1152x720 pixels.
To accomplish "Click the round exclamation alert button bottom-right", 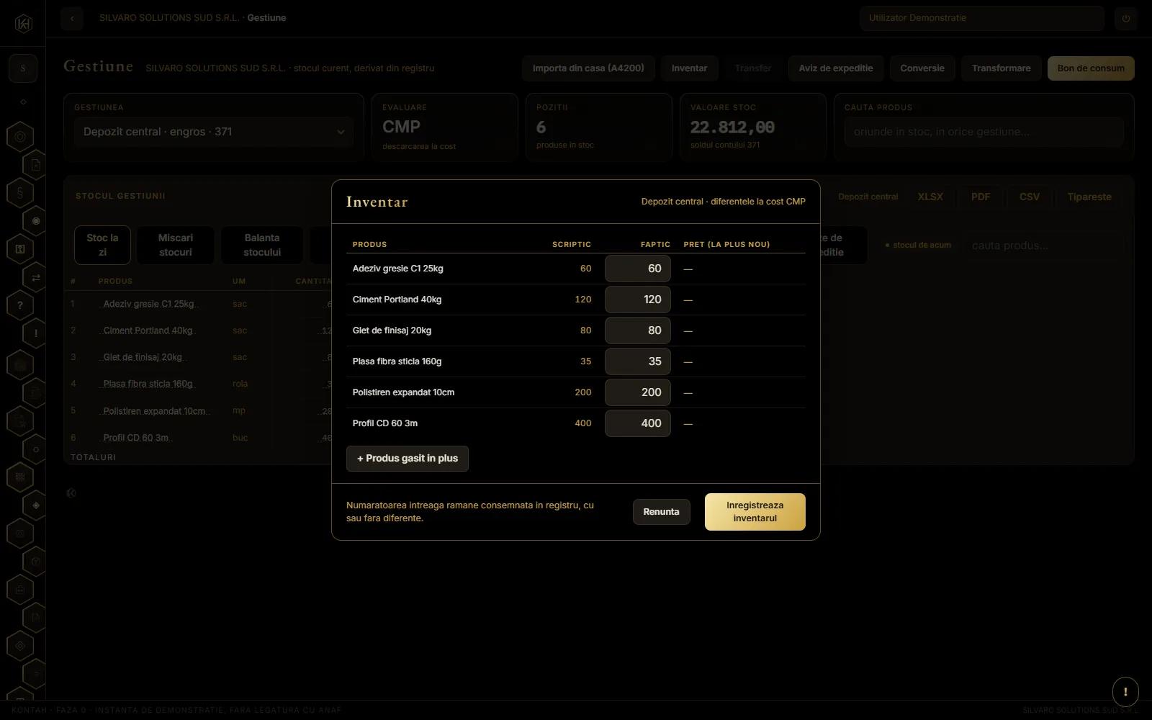I will click(1125, 692).
